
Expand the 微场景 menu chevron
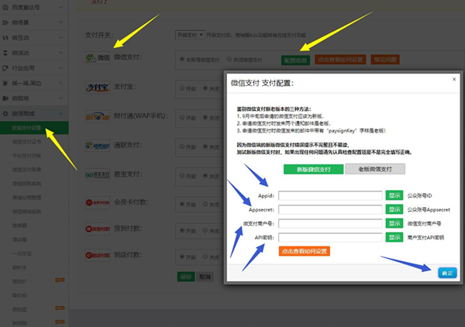point(60,22)
